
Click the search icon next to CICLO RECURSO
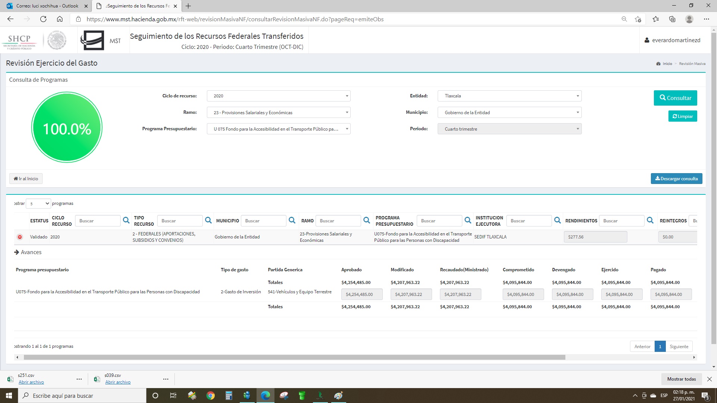[x=126, y=221]
